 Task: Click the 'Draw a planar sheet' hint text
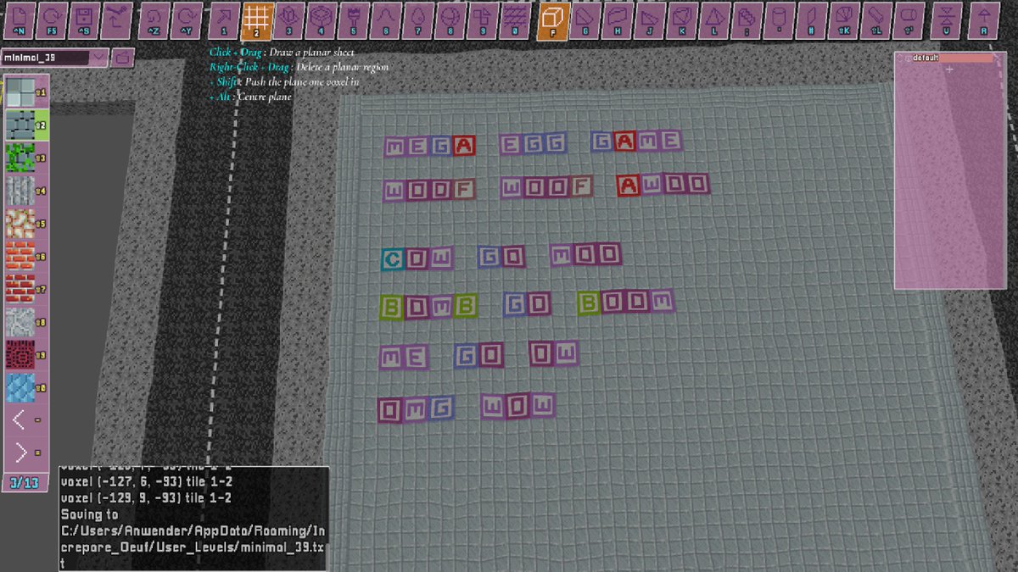[312, 53]
